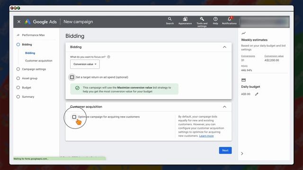This screenshot has width=303, height=170.
Task: Click the Weekly estimates heading
Action: pos(254,40)
